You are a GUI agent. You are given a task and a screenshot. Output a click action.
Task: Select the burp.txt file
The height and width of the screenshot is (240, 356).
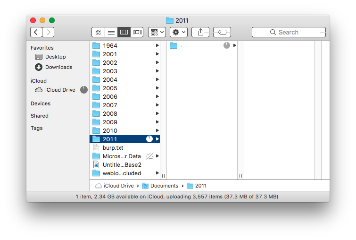[124, 148]
